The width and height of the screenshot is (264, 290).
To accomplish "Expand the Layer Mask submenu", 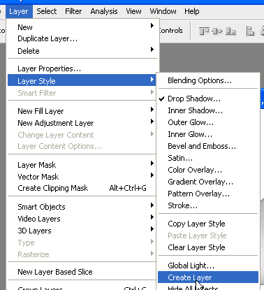I will (x=82, y=165).
